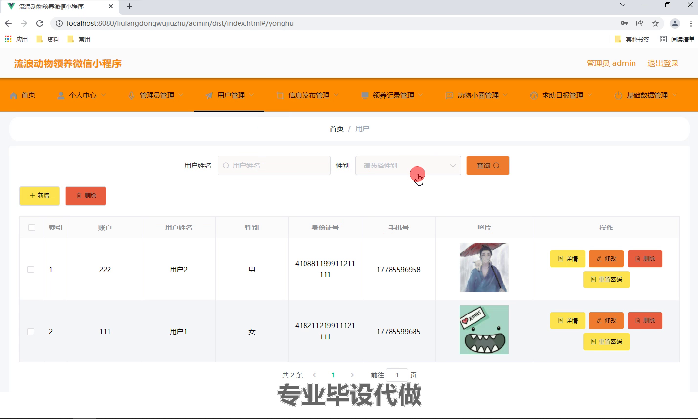
Task: Expand the 动物小圈管理 menu
Action: (477, 95)
